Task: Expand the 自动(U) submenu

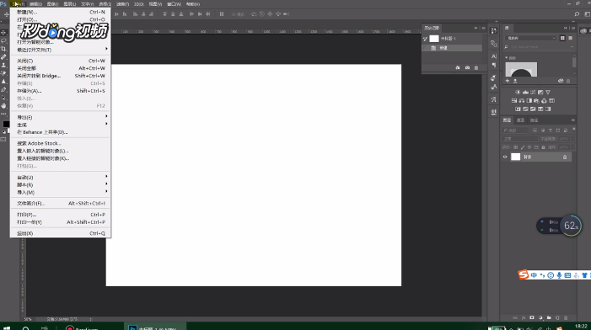Action: [61, 178]
